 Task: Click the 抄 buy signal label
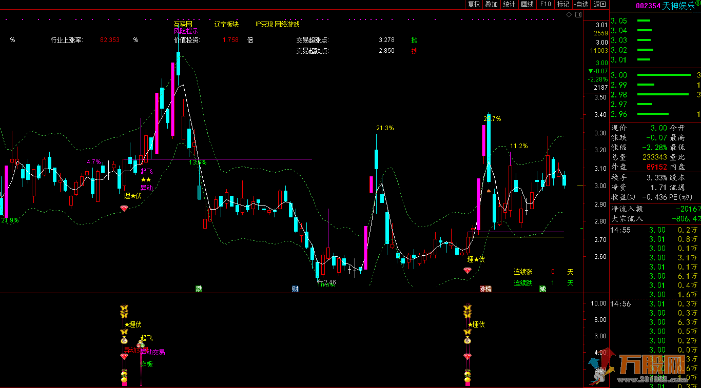click(415, 51)
